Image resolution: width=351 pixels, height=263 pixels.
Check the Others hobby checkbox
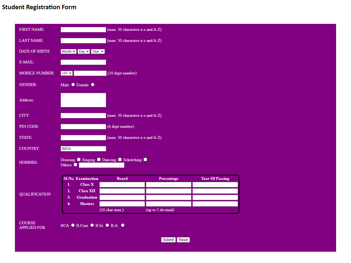[76, 165]
